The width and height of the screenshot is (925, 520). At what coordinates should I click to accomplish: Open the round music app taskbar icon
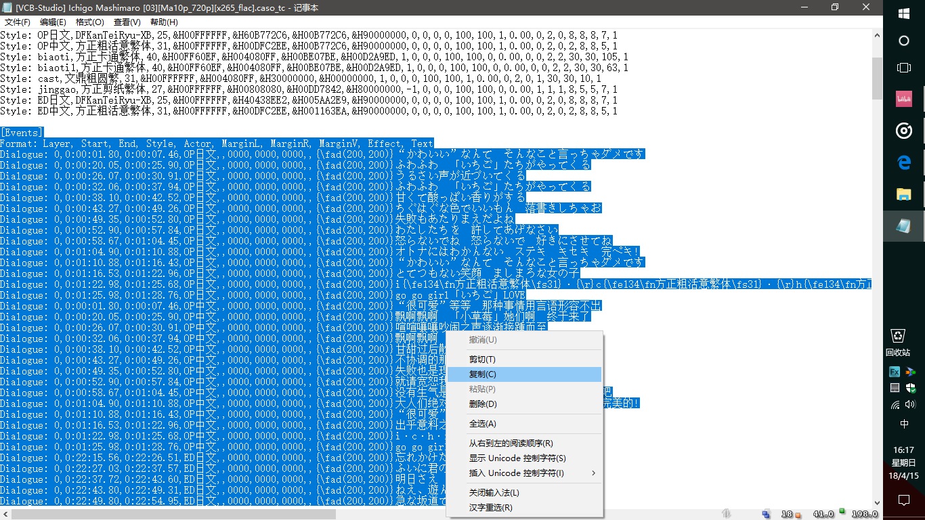coord(903,131)
